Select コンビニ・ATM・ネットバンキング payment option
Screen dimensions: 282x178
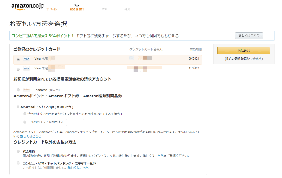click(18, 163)
